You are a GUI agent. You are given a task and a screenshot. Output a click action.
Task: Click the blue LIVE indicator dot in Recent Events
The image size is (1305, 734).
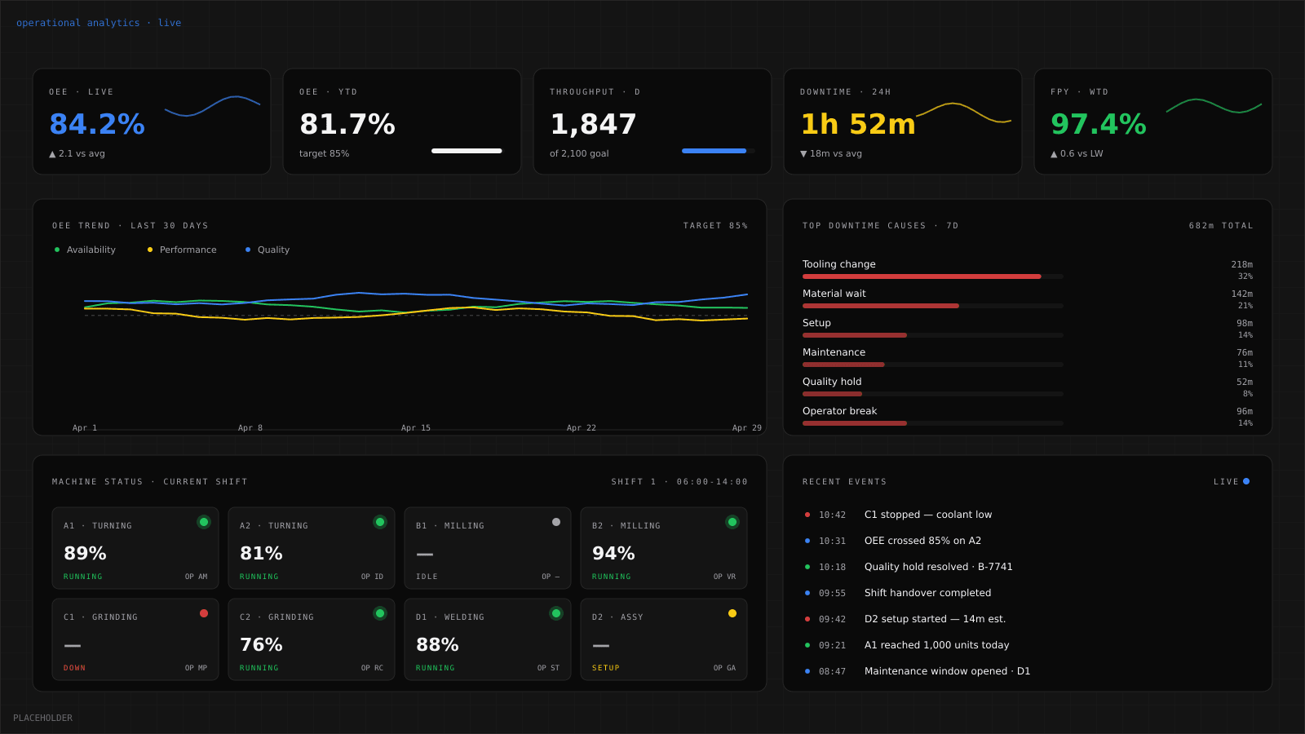coord(1245,481)
